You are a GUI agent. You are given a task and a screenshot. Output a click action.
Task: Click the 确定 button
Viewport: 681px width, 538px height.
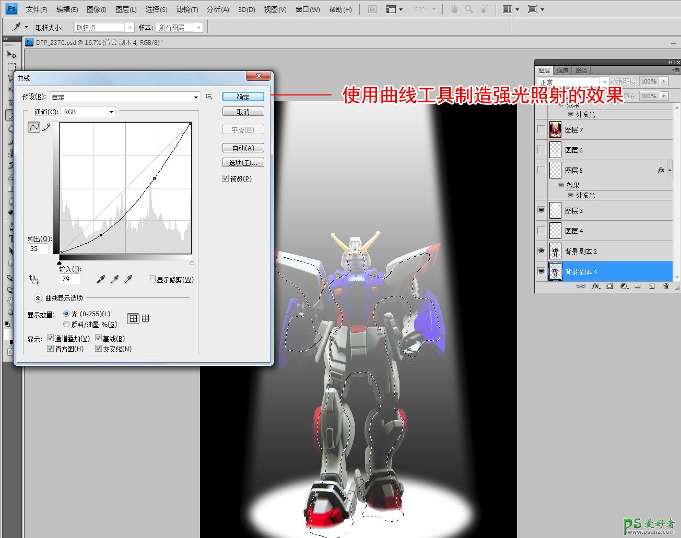coord(243,97)
